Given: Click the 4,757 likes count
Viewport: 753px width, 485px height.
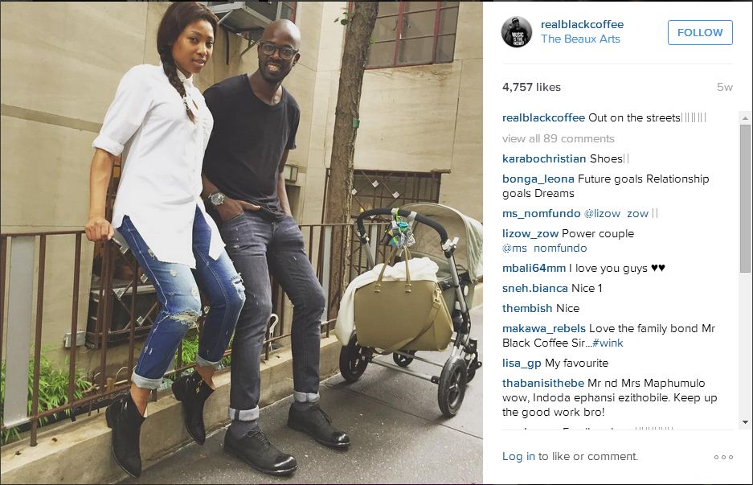Looking at the screenshot, I should [531, 87].
